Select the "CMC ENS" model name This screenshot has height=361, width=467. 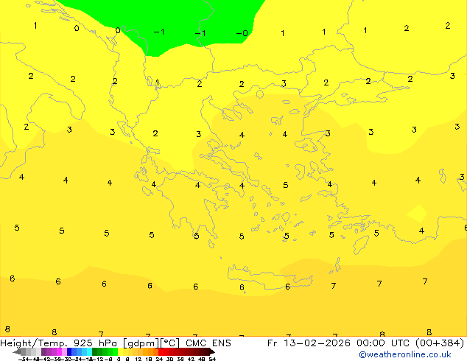pos(208,343)
